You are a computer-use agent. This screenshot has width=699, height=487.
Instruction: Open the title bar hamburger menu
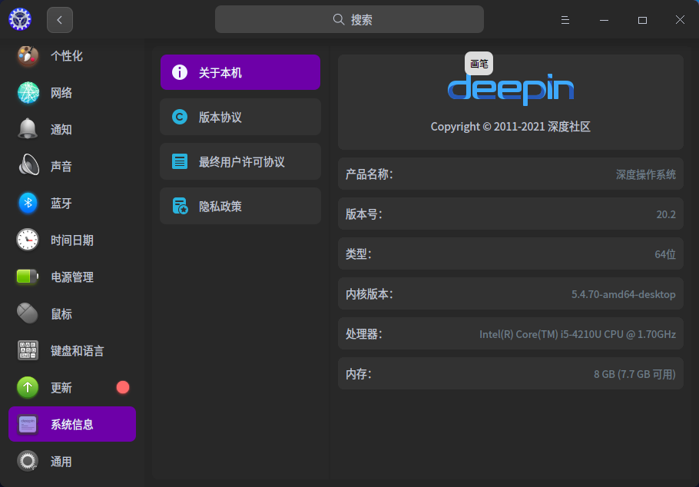click(565, 20)
